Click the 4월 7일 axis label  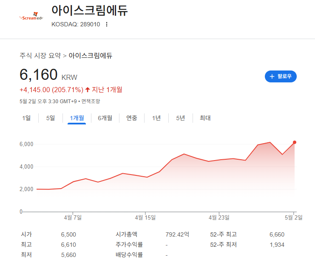[73, 217]
